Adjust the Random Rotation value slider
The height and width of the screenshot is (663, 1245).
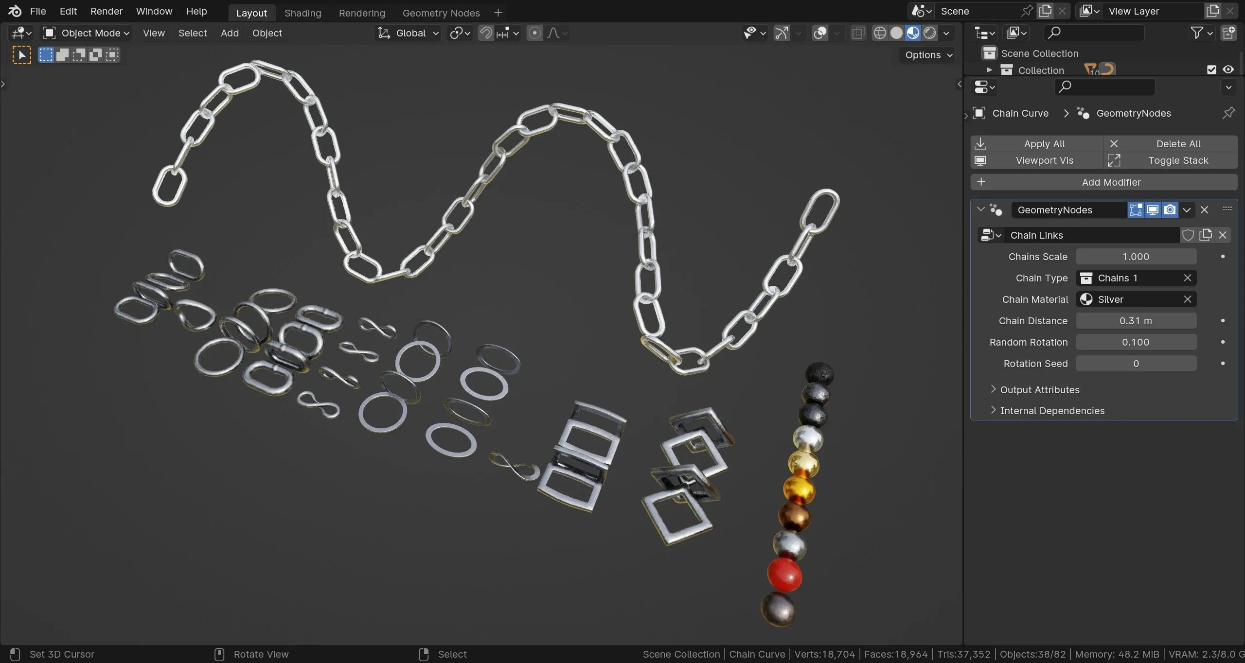tap(1136, 342)
